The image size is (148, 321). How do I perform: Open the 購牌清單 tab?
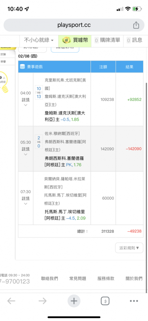pyautogui.click(x=108, y=40)
